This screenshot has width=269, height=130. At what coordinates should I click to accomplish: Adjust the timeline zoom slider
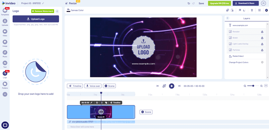click(253, 86)
